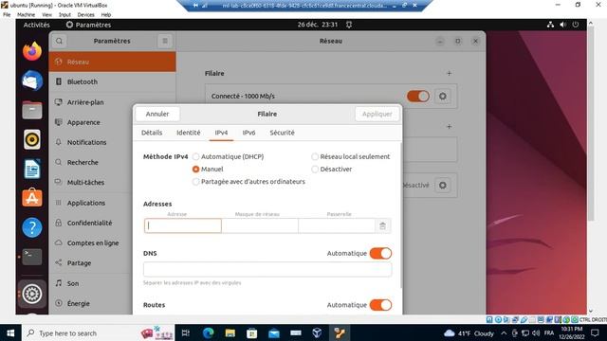This screenshot has height=341, width=607.
Task: Select the IPv4 tab
Action: pyautogui.click(x=221, y=133)
